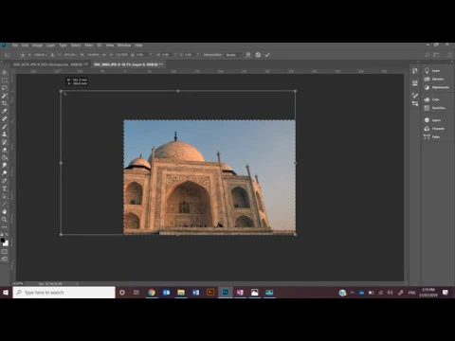The width and height of the screenshot is (455, 341).
Task: Open the extra tools ellipsis menu
Action: click(5, 227)
